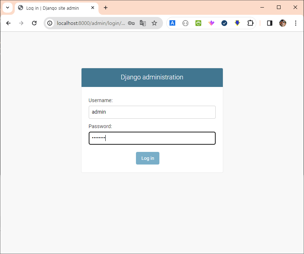Open the dark blue checkmark extension
This screenshot has width=304, height=254.
(224, 23)
